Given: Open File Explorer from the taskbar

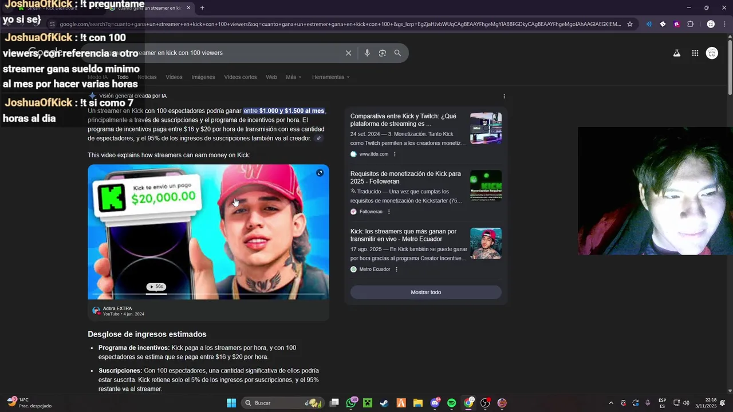Looking at the screenshot, I should pyautogui.click(x=417, y=403).
